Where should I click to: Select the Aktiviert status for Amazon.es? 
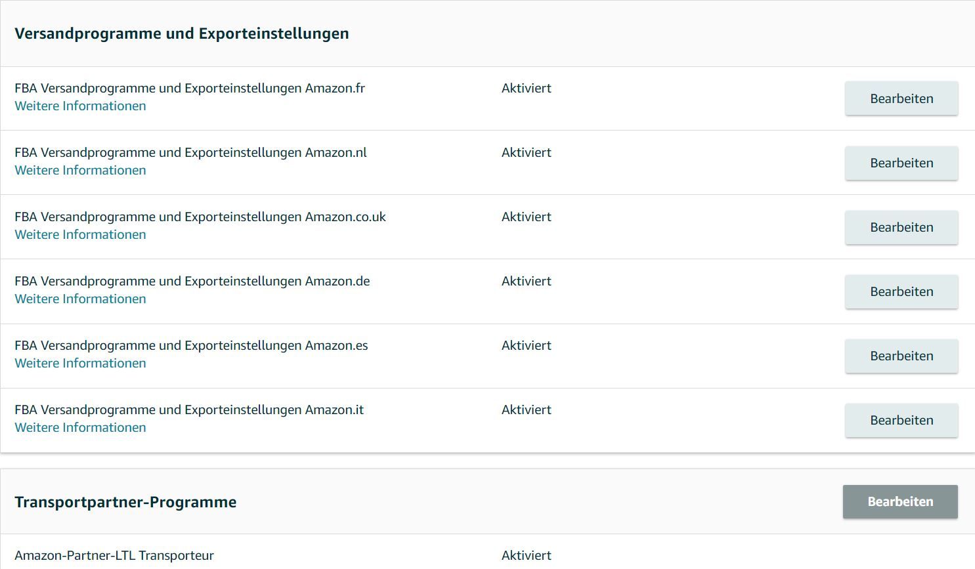pos(527,345)
